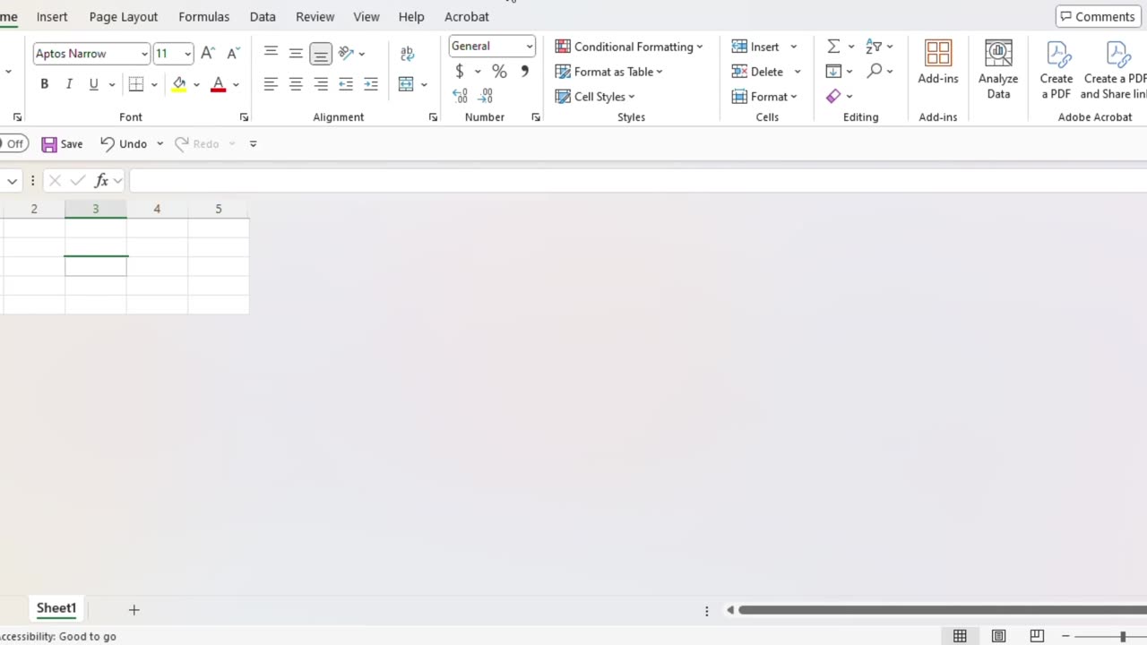Center text horizontally
1147x645 pixels.
296,84
